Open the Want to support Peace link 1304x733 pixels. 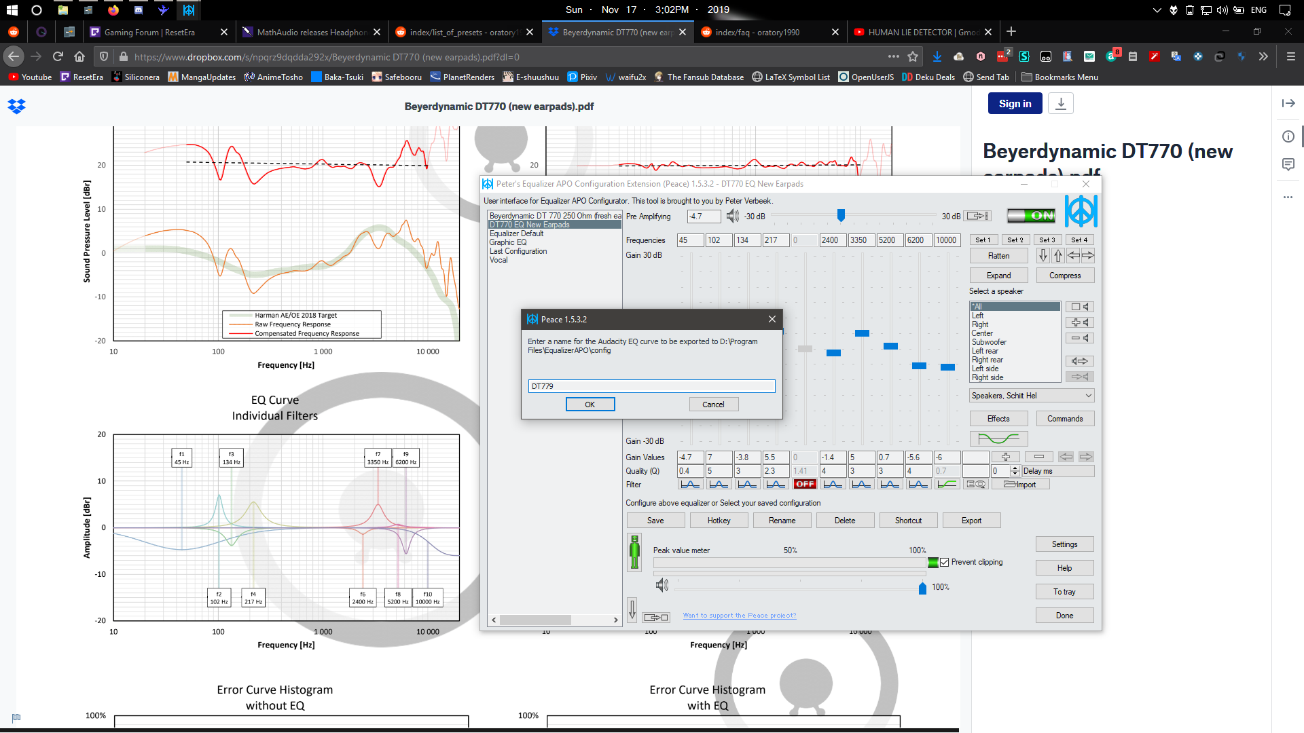(x=739, y=616)
